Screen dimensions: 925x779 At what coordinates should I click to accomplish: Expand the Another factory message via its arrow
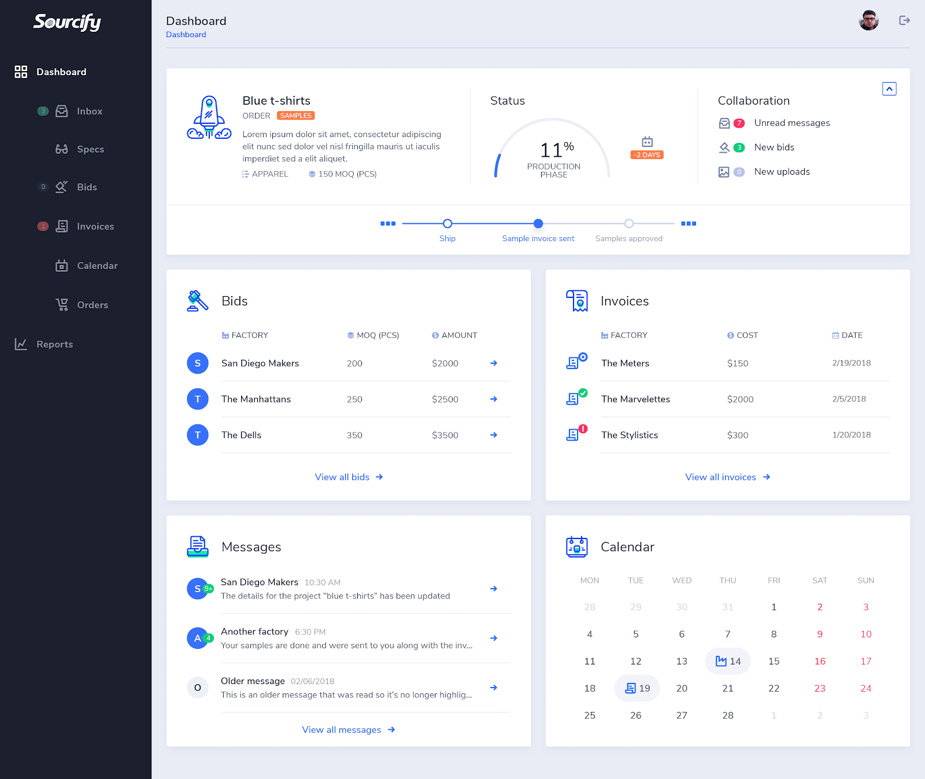click(x=493, y=638)
